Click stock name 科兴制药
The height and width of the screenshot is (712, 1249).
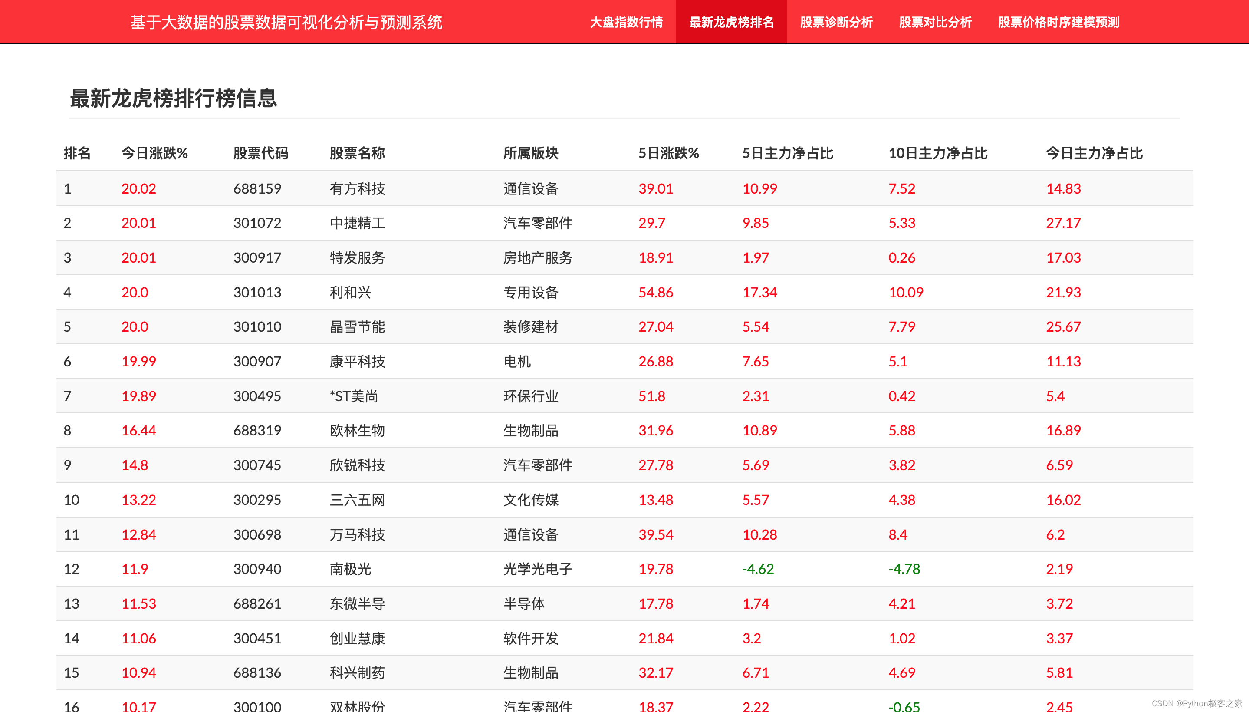coord(357,673)
